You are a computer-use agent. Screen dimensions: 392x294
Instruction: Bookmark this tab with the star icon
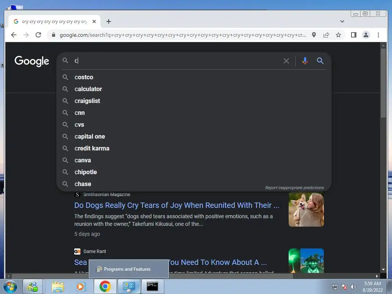[338, 35]
